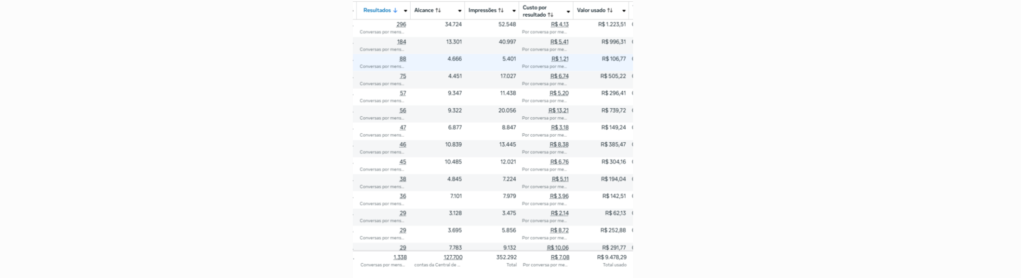Click the R$ 1.223,51 amount spent cell
Viewport: 1021px width, 278px height.
point(612,25)
